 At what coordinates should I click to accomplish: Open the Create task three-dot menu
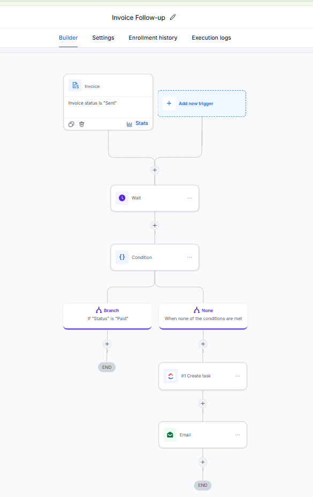[238, 376]
